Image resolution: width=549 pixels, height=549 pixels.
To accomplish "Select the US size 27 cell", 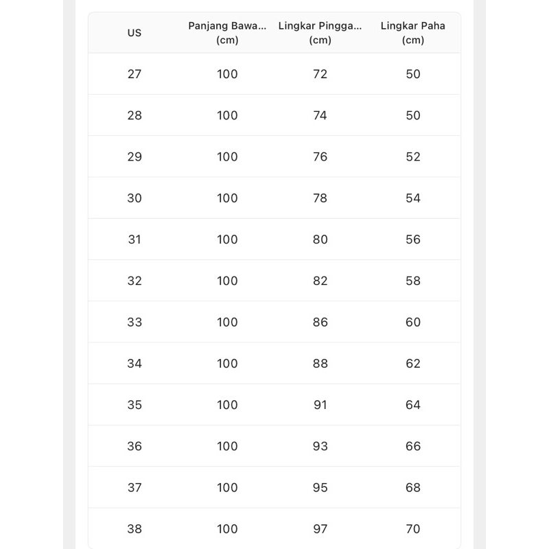I will coord(135,74).
